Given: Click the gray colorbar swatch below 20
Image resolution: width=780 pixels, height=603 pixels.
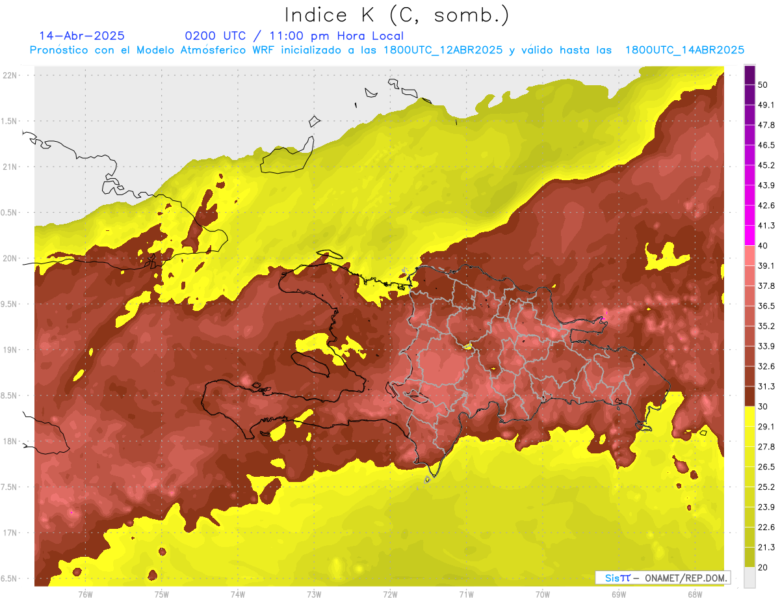Looking at the screenshot, I should point(749,577).
